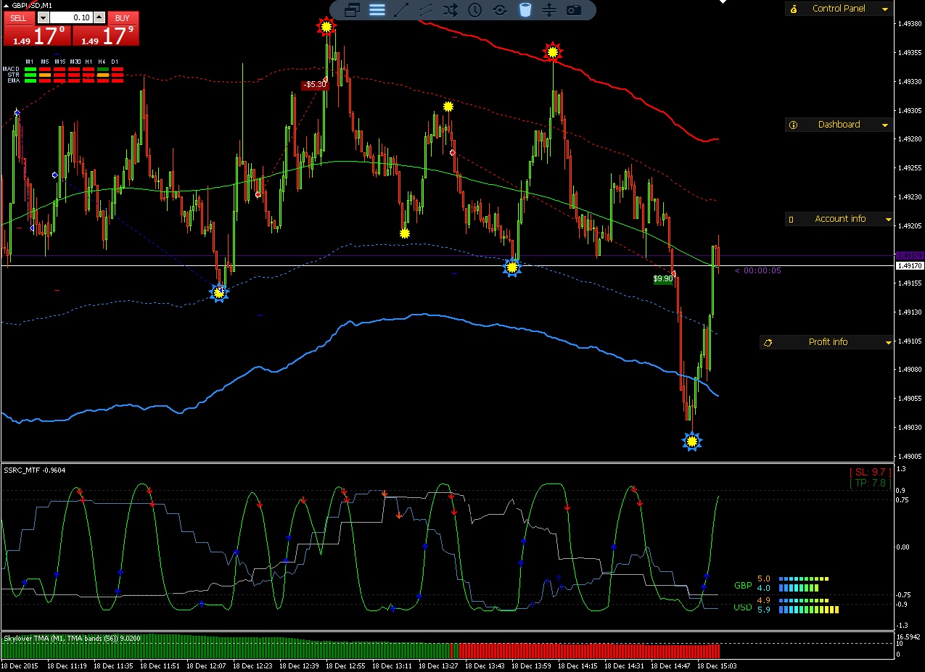
Task: Click the GBP currency strength label
Action: click(x=743, y=585)
